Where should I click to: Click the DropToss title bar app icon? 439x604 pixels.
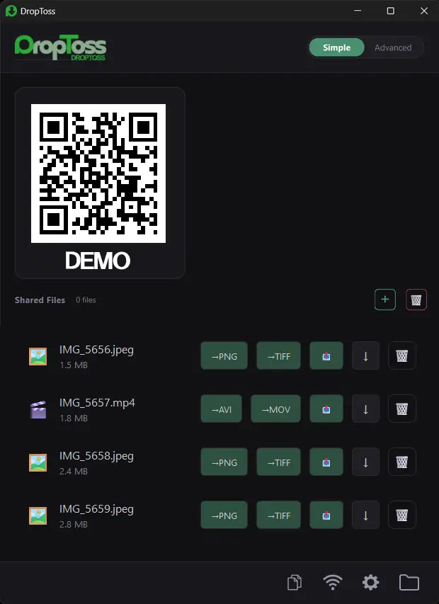pos(11,11)
